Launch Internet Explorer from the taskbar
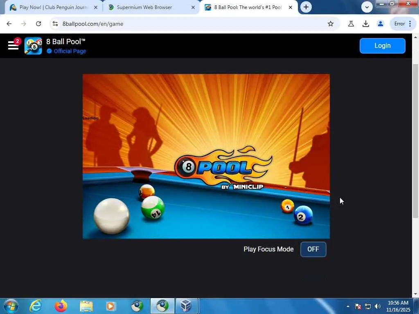Viewport: 419px width, 314px height. [35, 306]
